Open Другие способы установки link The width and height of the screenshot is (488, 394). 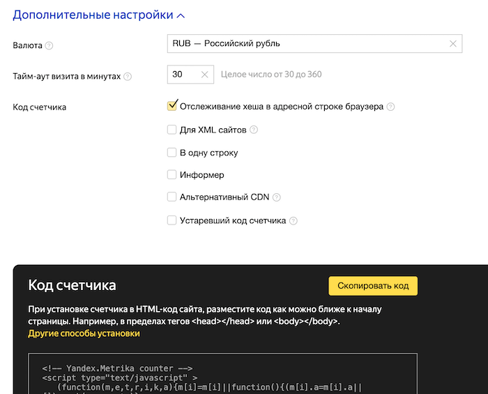(84, 334)
